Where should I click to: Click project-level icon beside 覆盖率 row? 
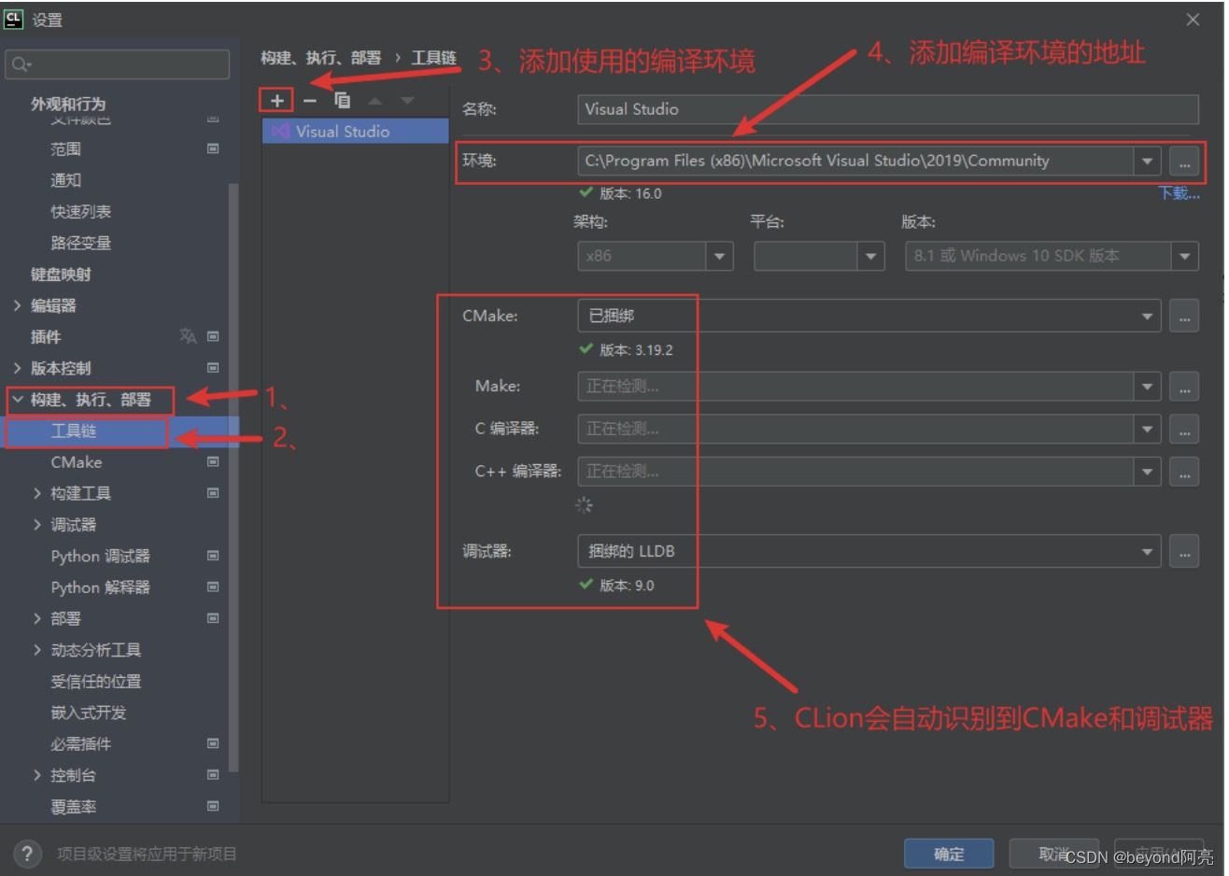(213, 806)
